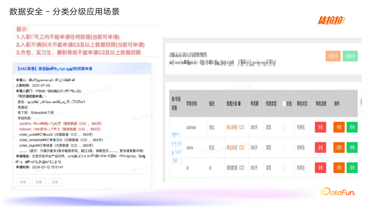Click the 货拉拉 logo
Screen dimensions: 367x207
click(x=331, y=20)
